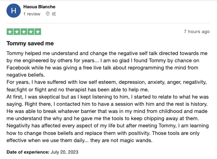Click the 'Date of experience' label
217x159 pixels.
26,152
